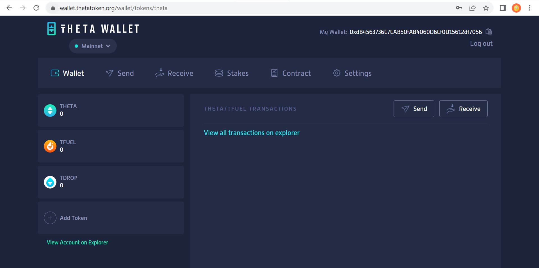Click the Add Token label
The height and width of the screenshot is (268, 539).
pyautogui.click(x=74, y=218)
